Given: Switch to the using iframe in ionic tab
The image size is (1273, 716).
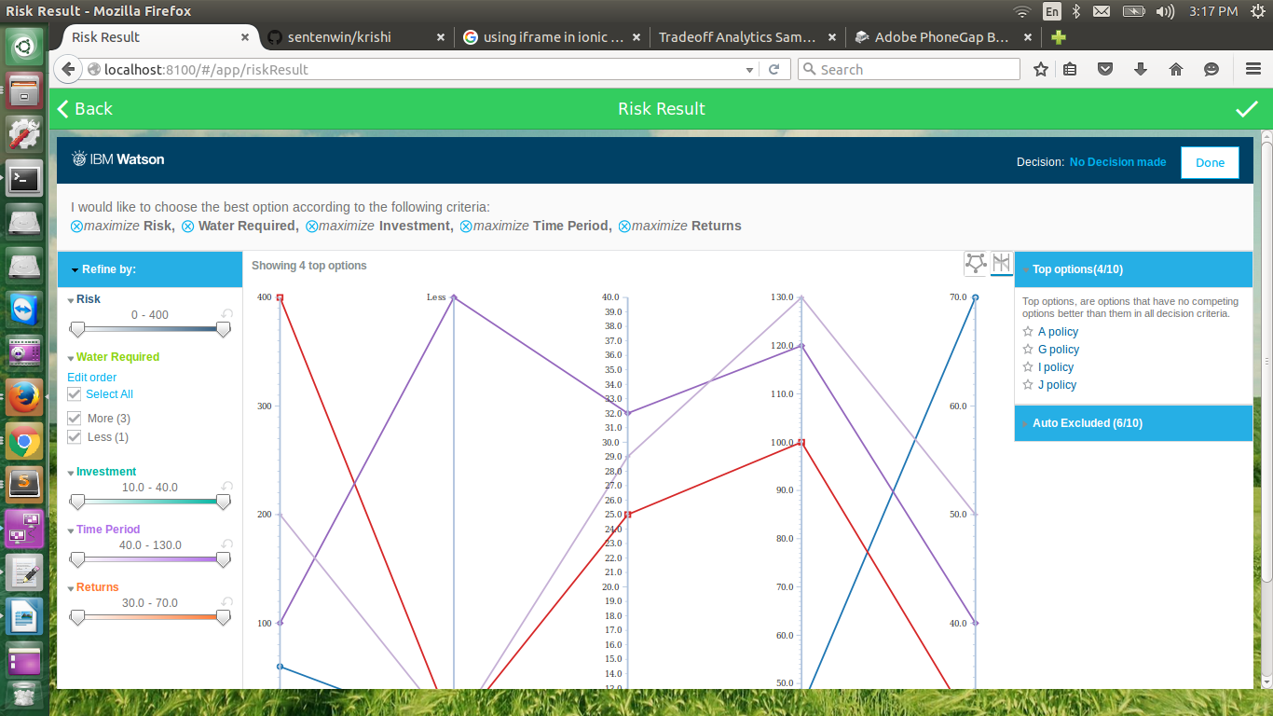Looking at the screenshot, I should pyautogui.click(x=554, y=37).
